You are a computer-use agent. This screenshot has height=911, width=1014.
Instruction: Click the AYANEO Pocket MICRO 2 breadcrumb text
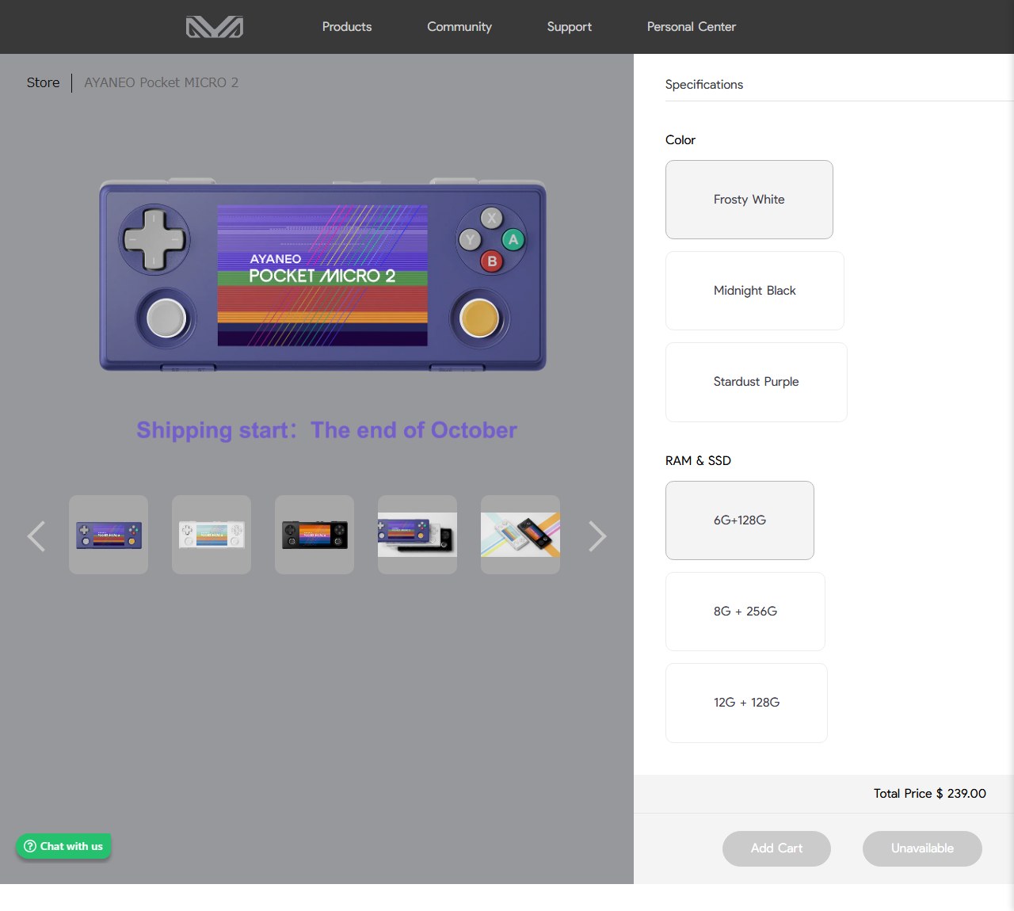click(162, 82)
